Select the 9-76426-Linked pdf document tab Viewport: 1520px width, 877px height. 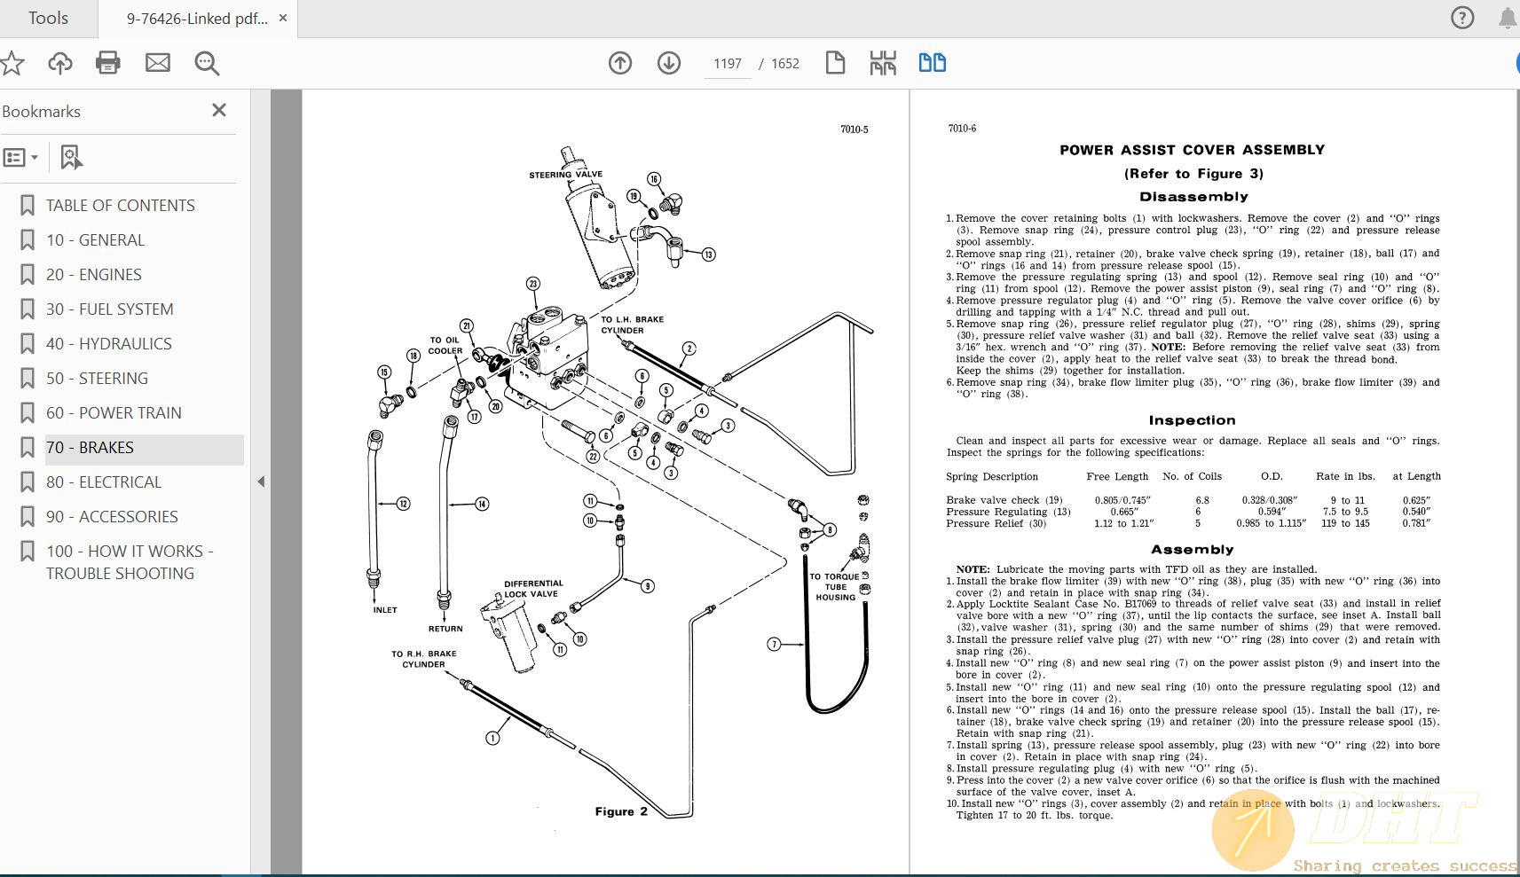point(197,19)
